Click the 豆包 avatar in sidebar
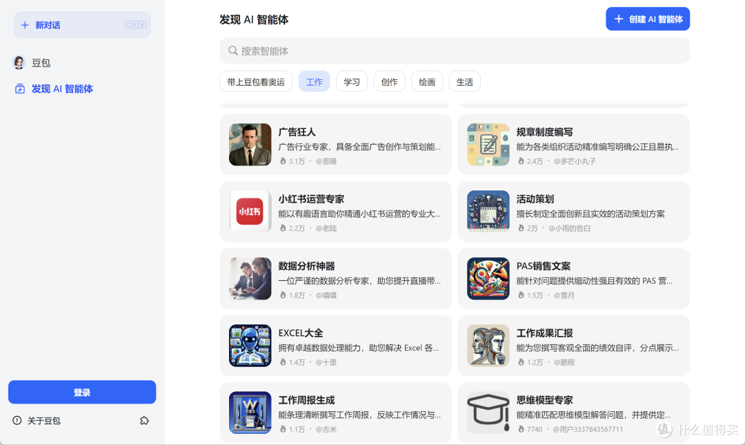Screen dimensions: 745x445 (19, 62)
